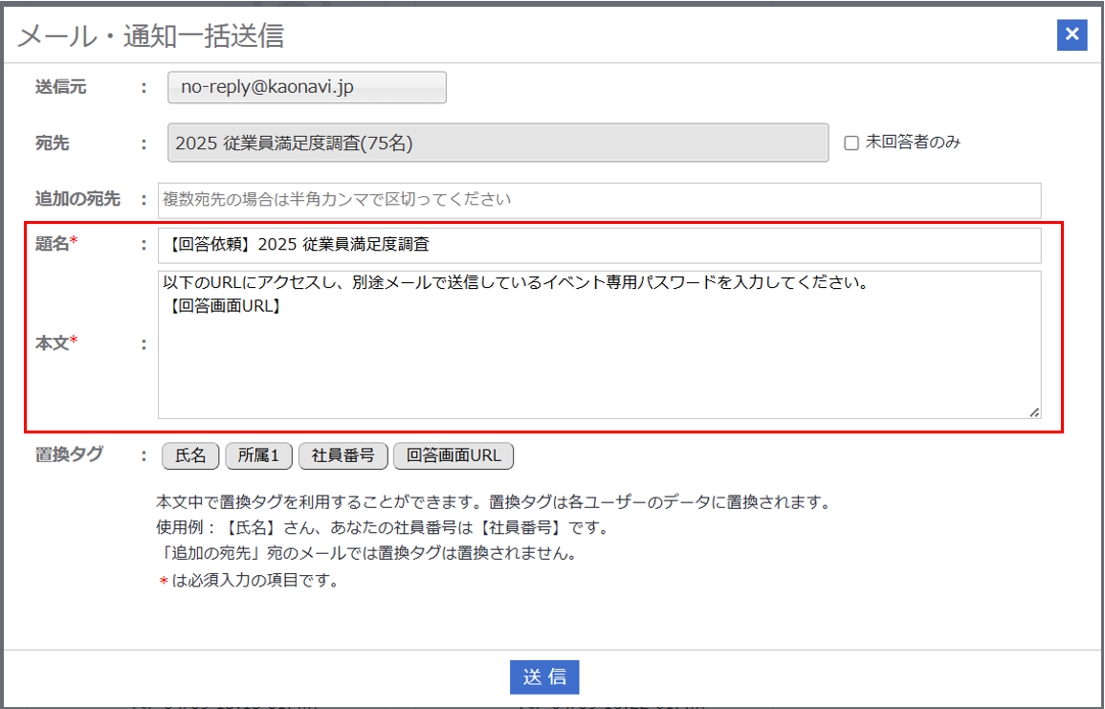1105x709 pixels.
Task: Grab the 本文 textarea resize handle
Action: (1034, 411)
